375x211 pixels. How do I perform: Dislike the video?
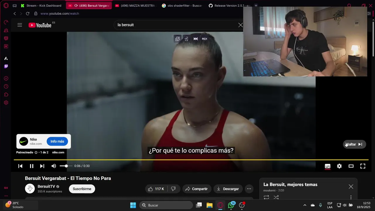tap(173, 189)
